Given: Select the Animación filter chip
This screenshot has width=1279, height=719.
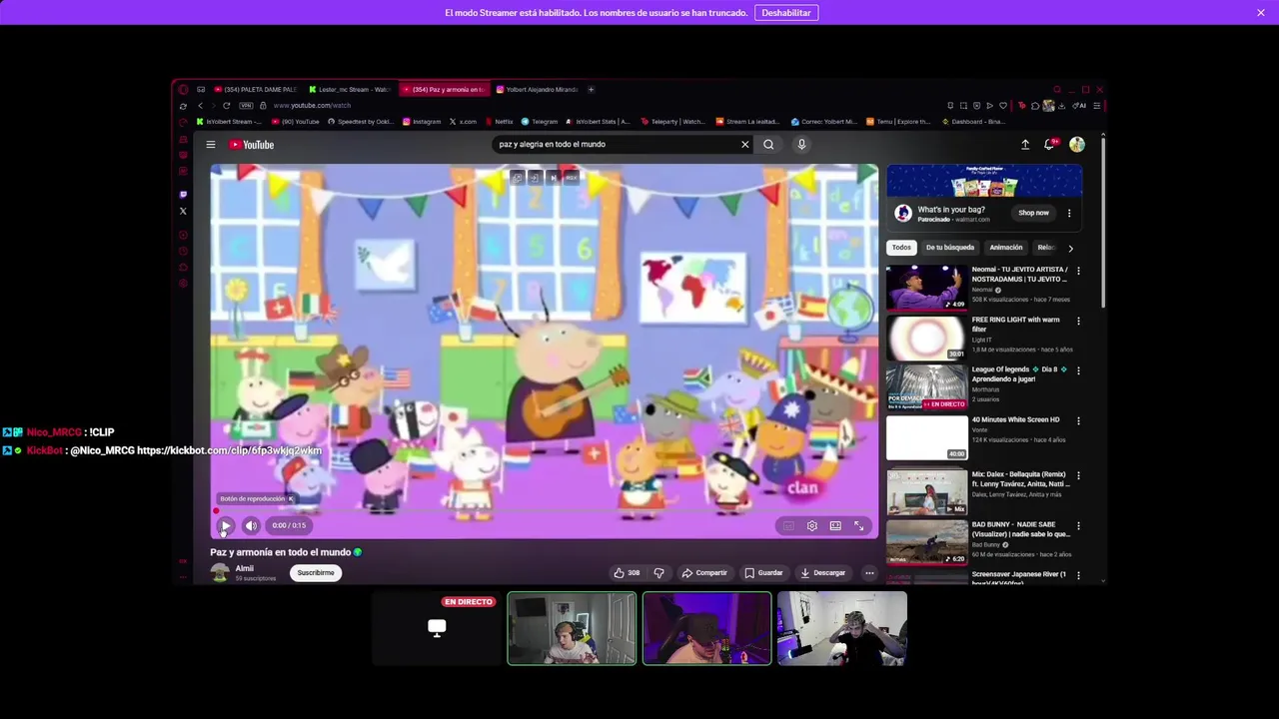Looking at the screenshot, I should (x=1006, y=248).
